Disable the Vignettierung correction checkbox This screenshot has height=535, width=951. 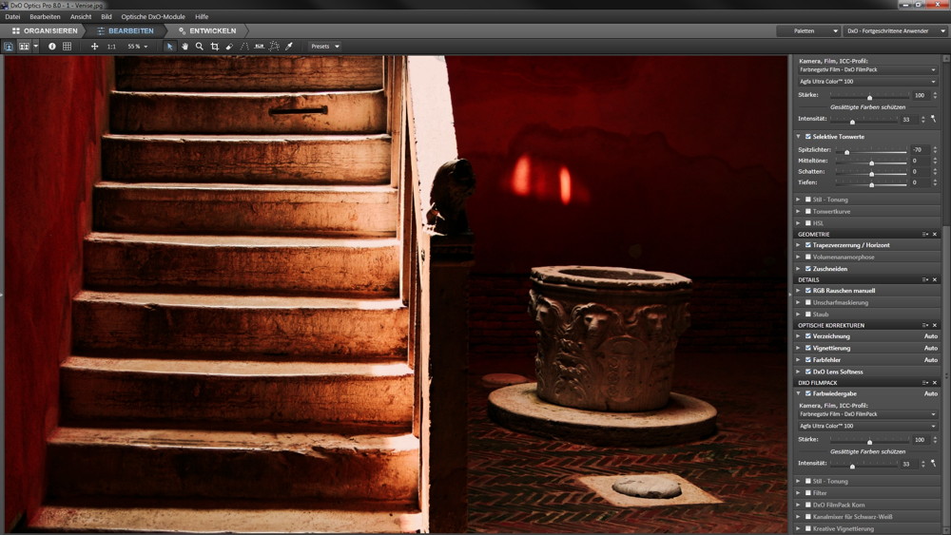pyautogui.click(x=808, y=348)
